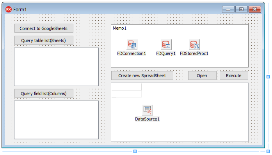Grab the bottom-edge form sizing handle

(135, 151)
